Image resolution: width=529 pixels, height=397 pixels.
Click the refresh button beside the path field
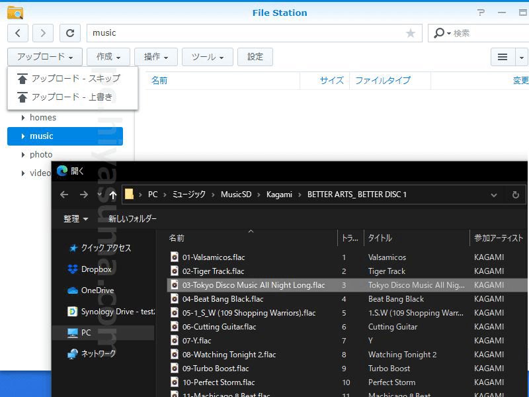pyautogui.click(x=70, y=33)
